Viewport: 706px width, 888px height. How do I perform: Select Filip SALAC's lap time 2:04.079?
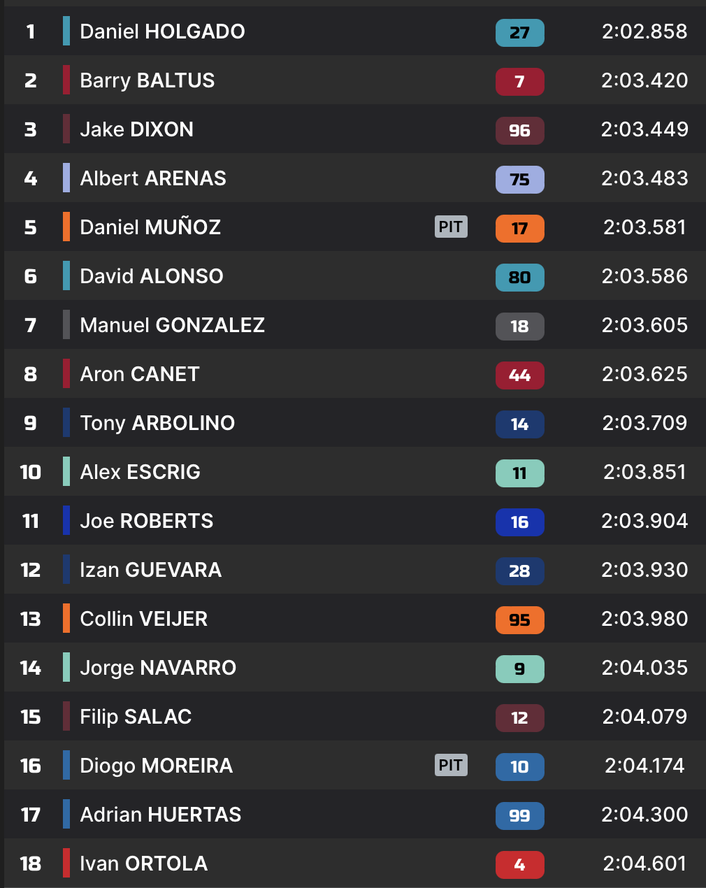tap(644, 717)
